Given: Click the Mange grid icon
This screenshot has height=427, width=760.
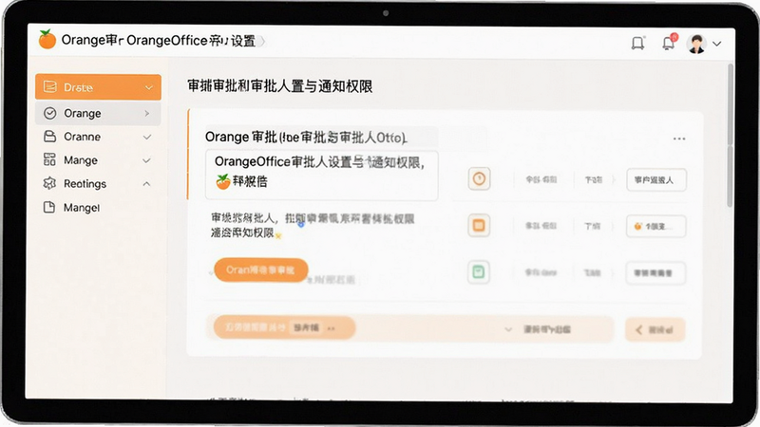Looking at the screenshot, I should coord(50,159).
